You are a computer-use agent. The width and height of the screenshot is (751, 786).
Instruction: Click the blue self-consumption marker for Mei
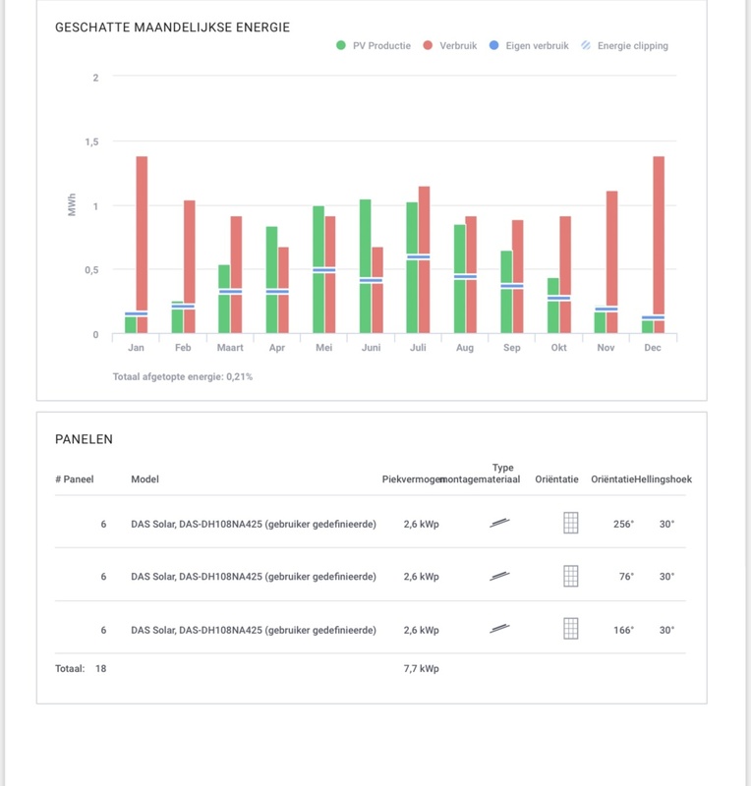tap(324, 270)
